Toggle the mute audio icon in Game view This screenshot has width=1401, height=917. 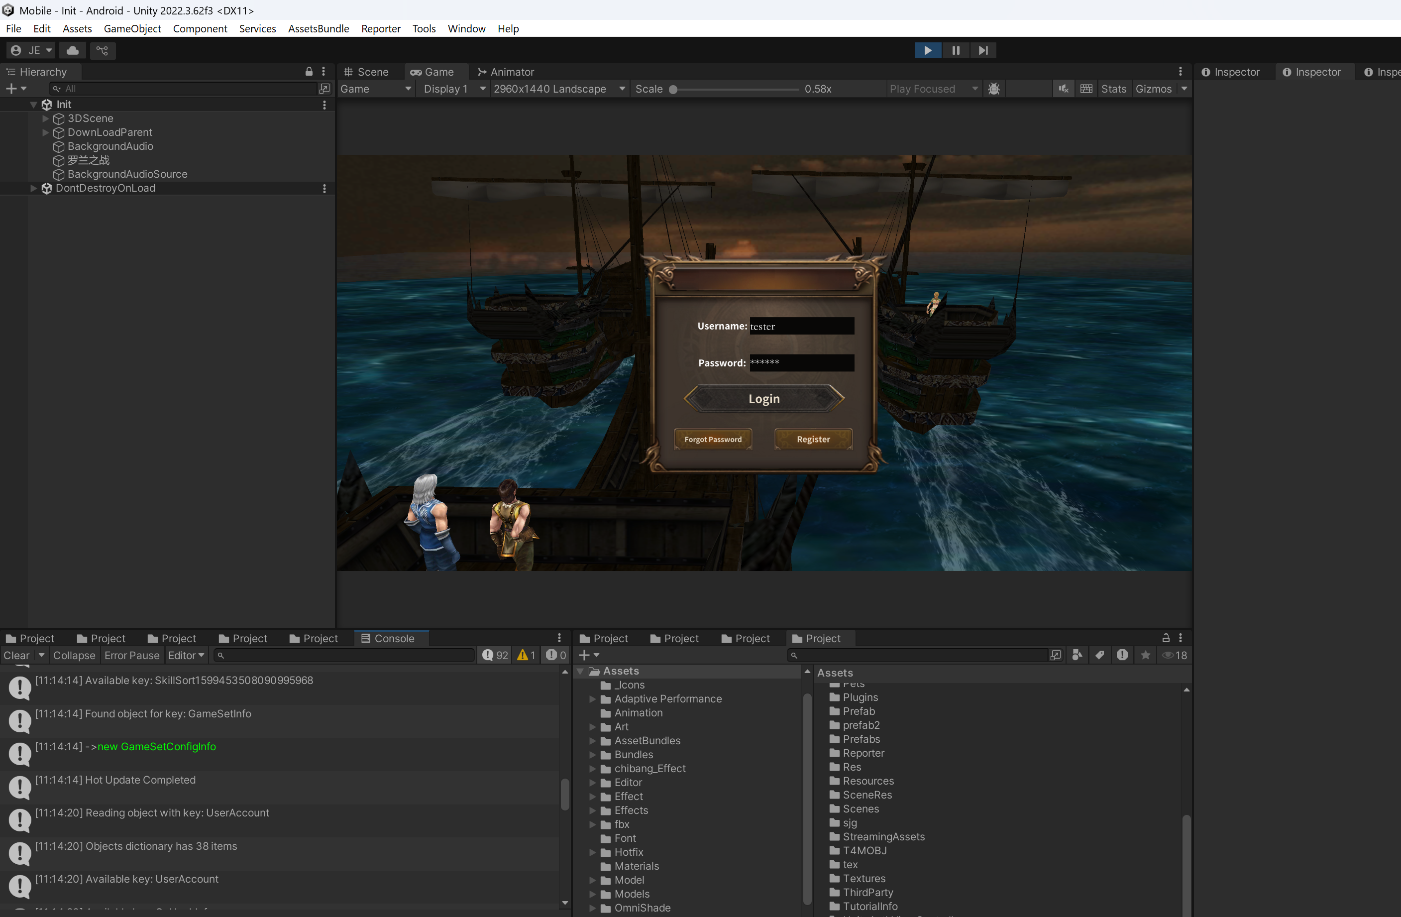click(x=1063, y=89)
